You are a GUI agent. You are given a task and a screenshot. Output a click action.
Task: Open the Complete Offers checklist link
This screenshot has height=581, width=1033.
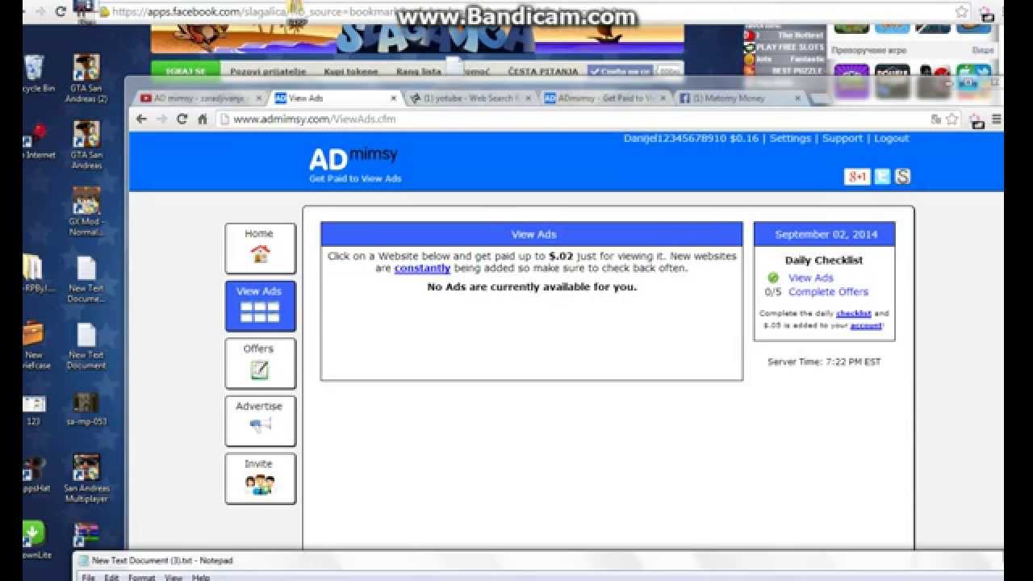click(829, 292)
